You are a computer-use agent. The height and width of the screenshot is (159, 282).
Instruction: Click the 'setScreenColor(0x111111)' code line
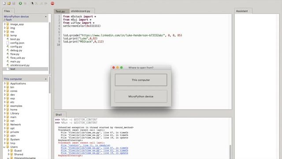click(82, 26)
